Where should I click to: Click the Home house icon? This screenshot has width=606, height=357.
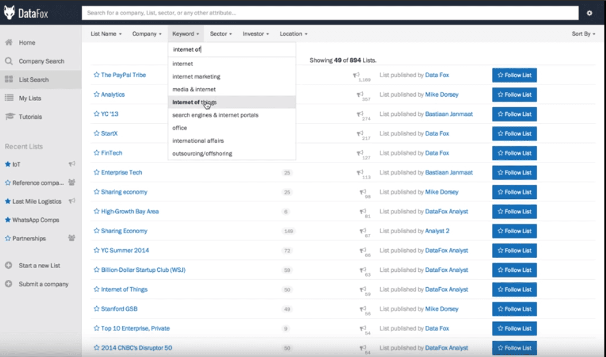click(x=9, y=42)
